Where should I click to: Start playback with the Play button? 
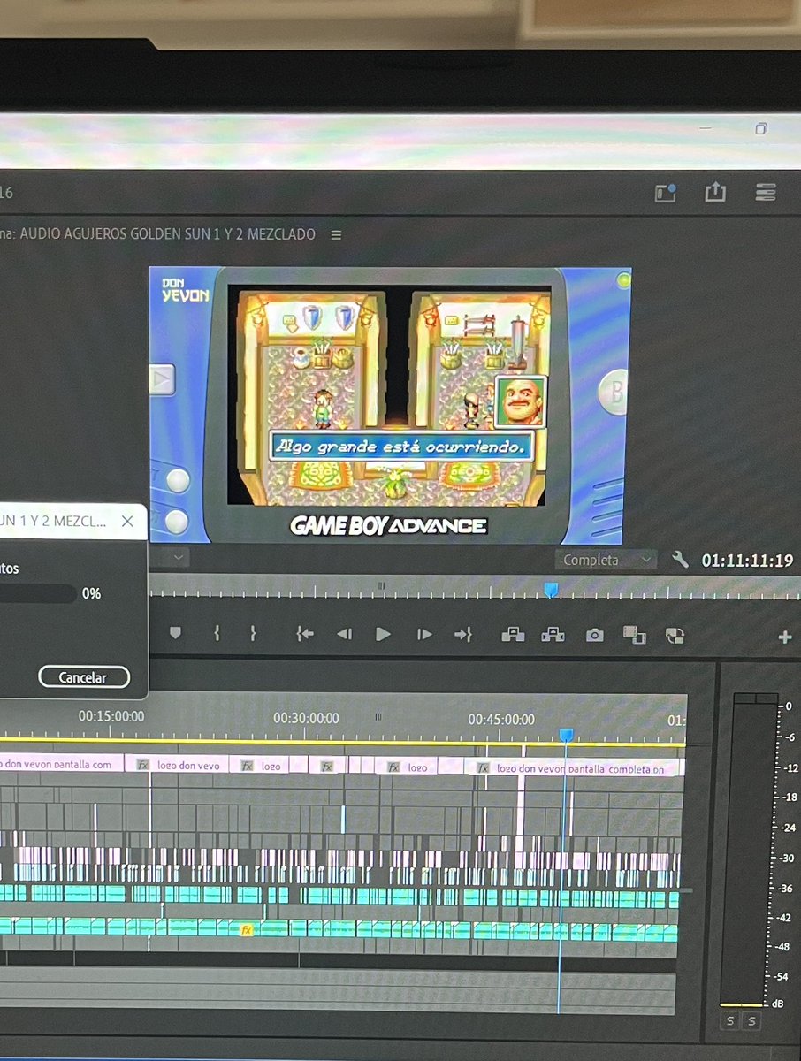coord(383,634)
